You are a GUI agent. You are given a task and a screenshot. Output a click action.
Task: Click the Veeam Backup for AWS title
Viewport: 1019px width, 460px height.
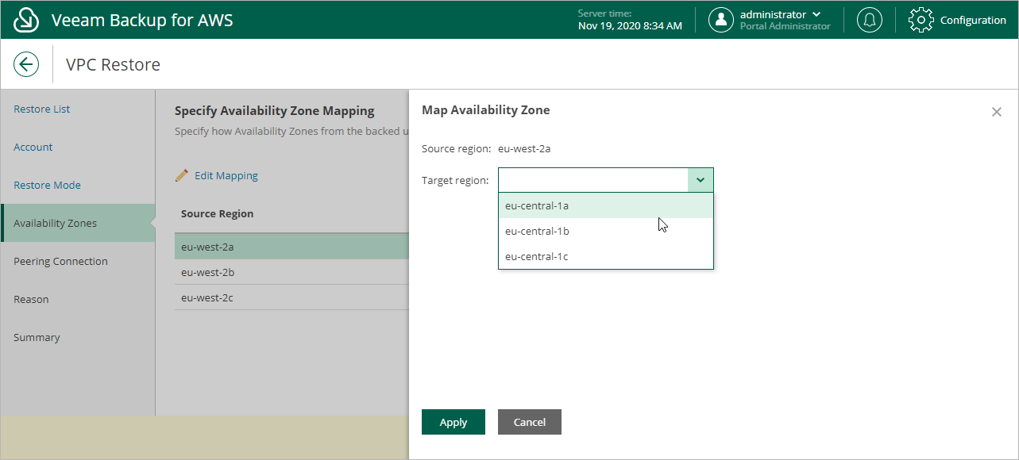142,20
